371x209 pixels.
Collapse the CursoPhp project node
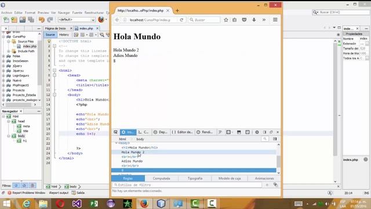coord(3,37)
